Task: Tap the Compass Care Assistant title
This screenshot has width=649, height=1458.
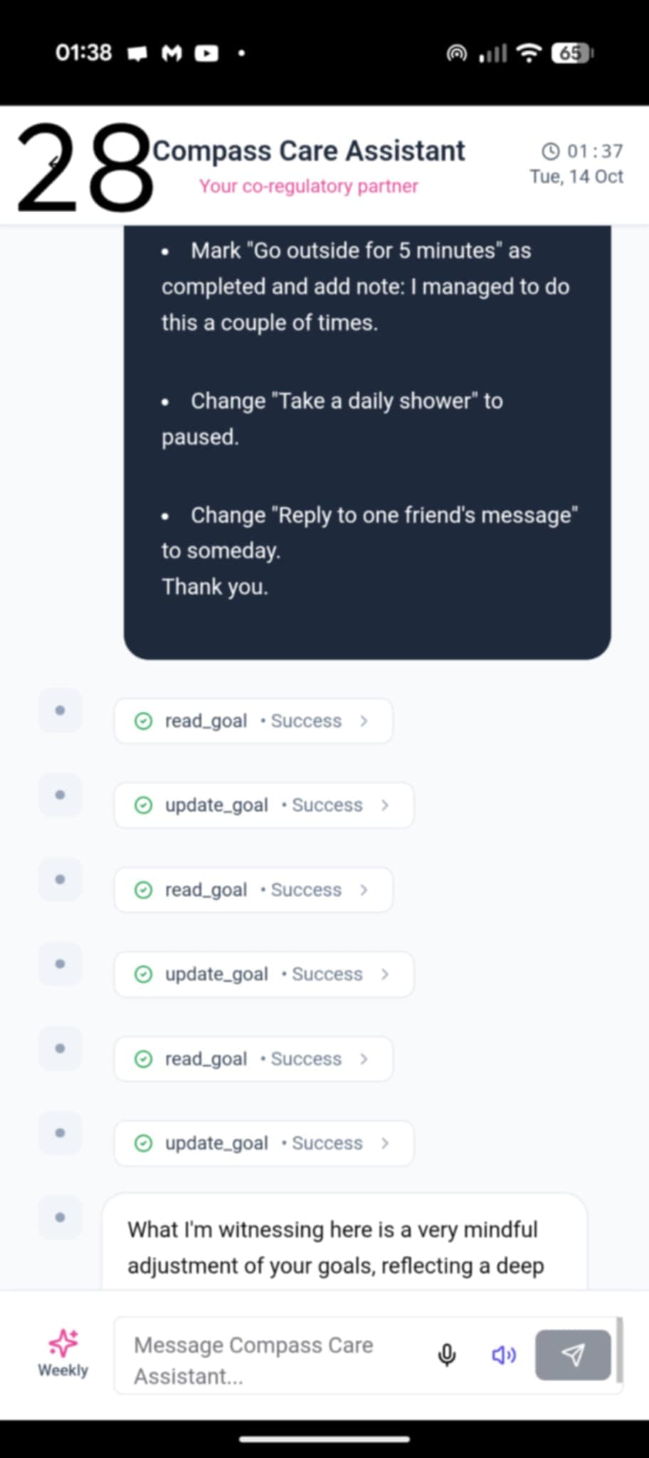Action: coord(309,151)
